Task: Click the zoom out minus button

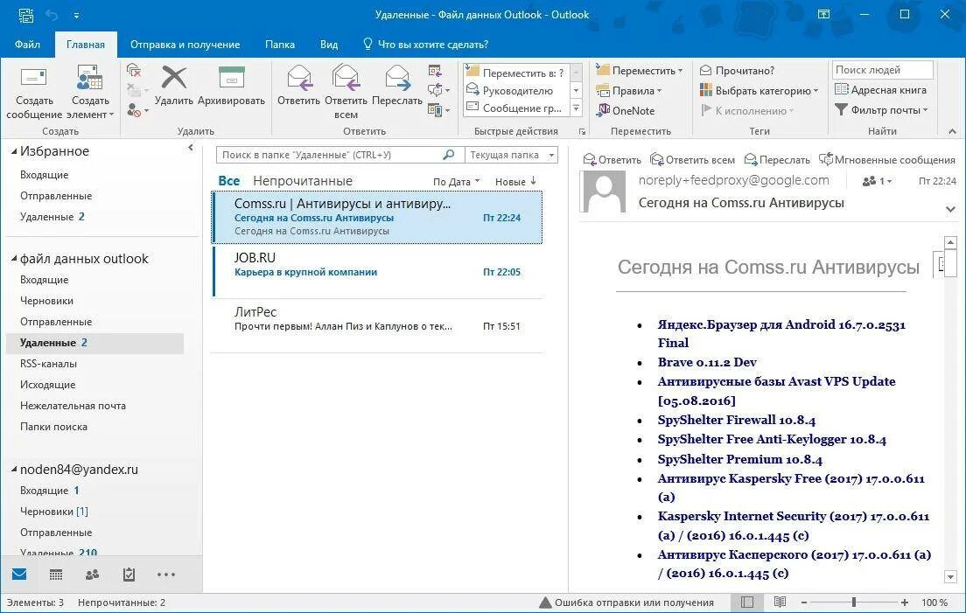Action: 804,603
